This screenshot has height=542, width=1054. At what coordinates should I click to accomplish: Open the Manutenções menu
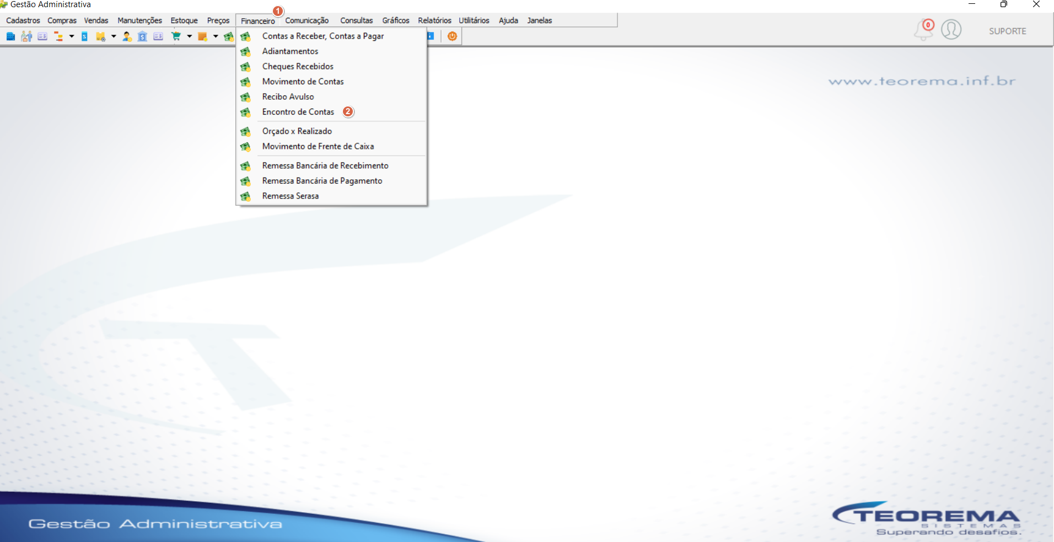[139, 20]
